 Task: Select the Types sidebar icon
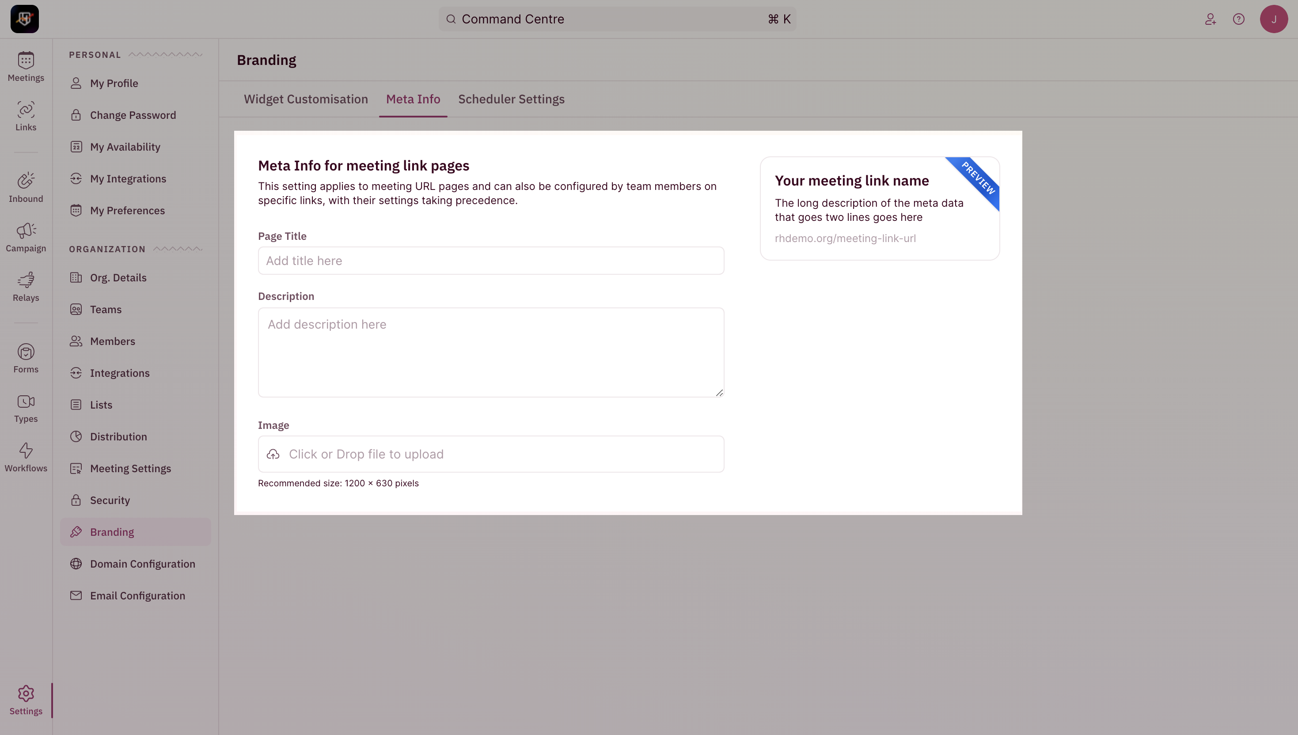26,407
